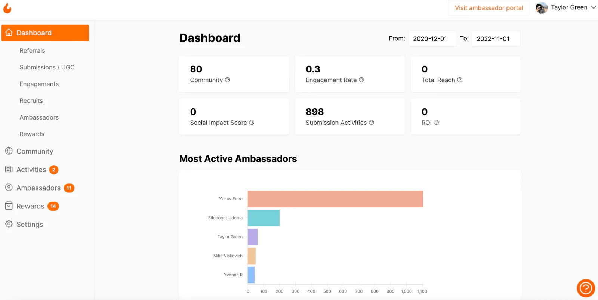598x300 pixels.
Task: Expand the Taylor Green account dropdown
Action: 594,7
